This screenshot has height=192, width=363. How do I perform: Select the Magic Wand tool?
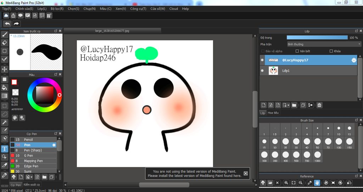[x=4, y=122]
